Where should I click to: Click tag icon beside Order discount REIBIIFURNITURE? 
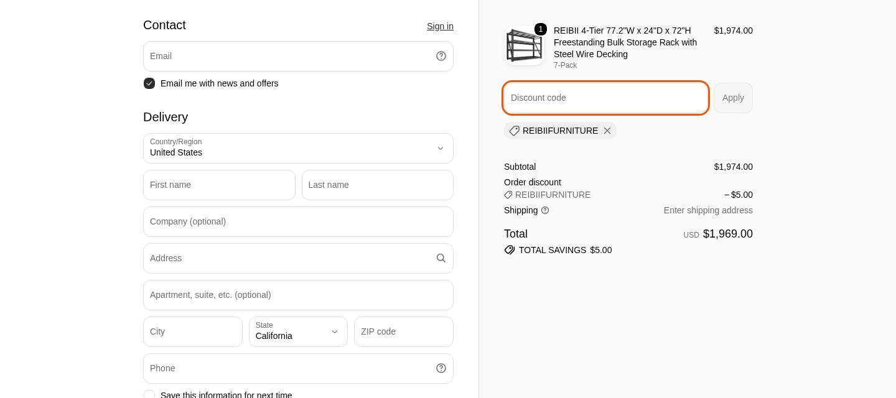coord(508,195)
